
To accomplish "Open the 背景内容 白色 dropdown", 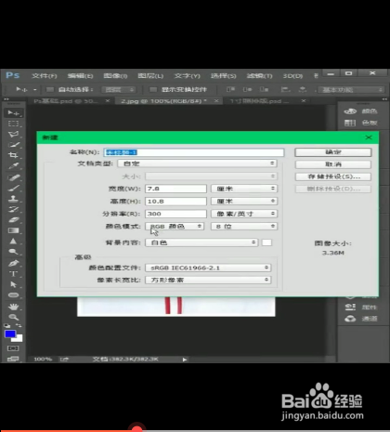I will (201, 242).
